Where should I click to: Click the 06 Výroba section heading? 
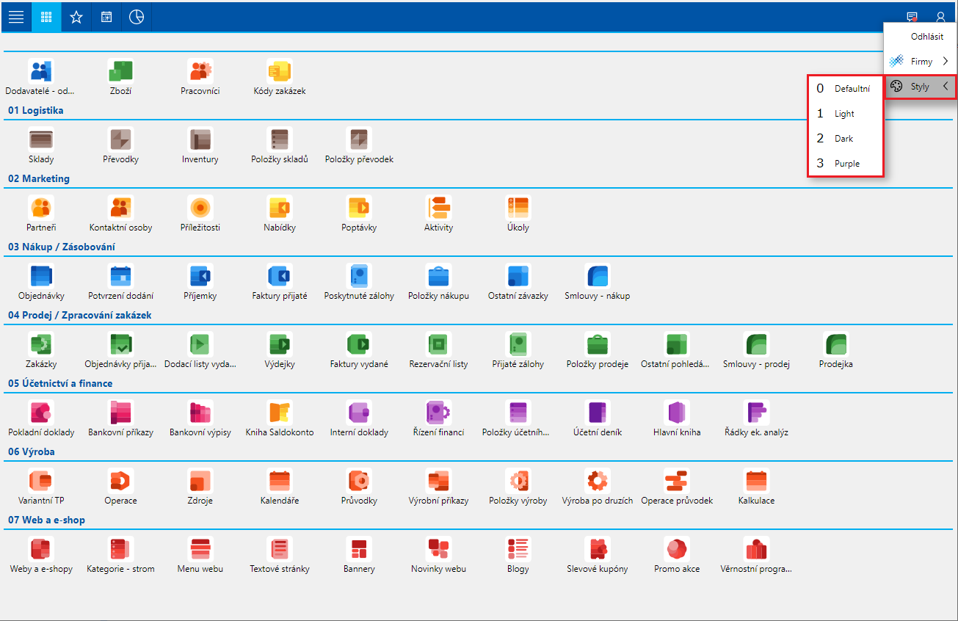[x=32, y=451]
